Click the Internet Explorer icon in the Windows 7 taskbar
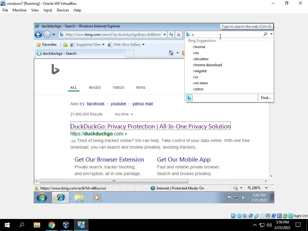Viewport: 308px width, 231px height. coord(60,197)
